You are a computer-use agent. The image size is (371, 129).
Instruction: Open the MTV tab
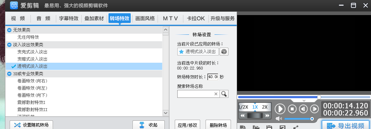170,19
